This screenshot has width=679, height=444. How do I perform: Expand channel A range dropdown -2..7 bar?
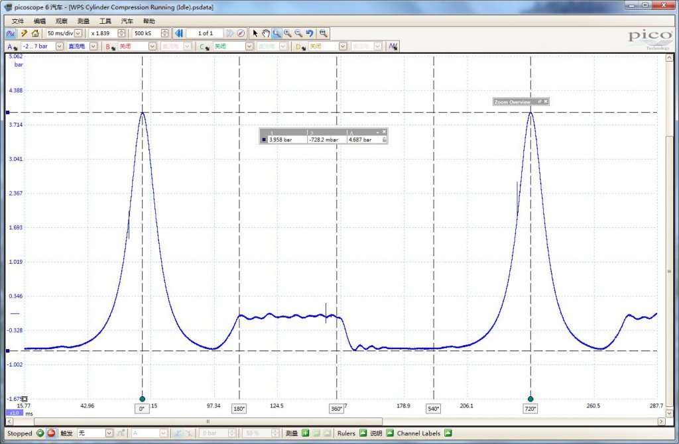pyautogui.click(x=59, y=46)
